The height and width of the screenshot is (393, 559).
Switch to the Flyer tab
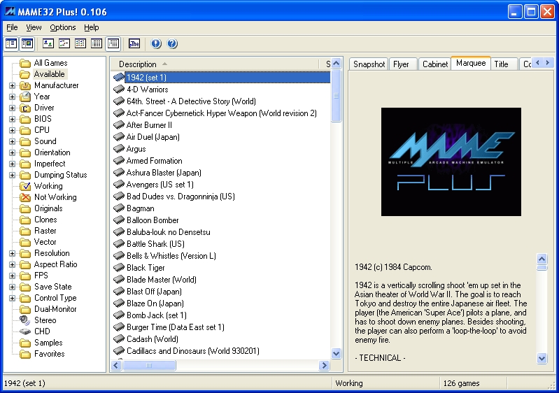tap(401, 64)
